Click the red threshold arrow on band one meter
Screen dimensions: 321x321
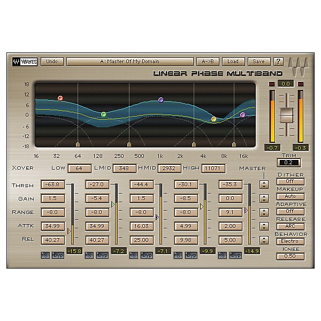[x=69, y=231]
